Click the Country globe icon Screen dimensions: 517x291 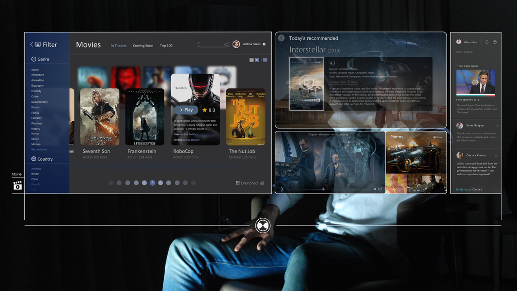(x=33, y=159)
